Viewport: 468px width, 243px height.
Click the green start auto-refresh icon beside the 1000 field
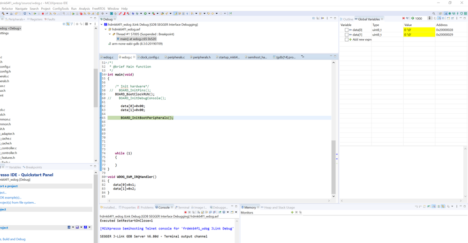[x=413, y=18]
